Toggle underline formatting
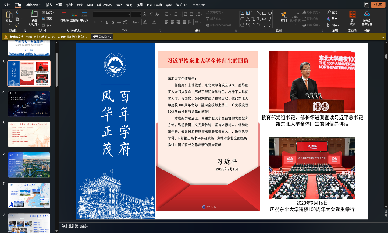Image resolution: width=388 pixels, height=233 pixels. (x=107, y=22)
